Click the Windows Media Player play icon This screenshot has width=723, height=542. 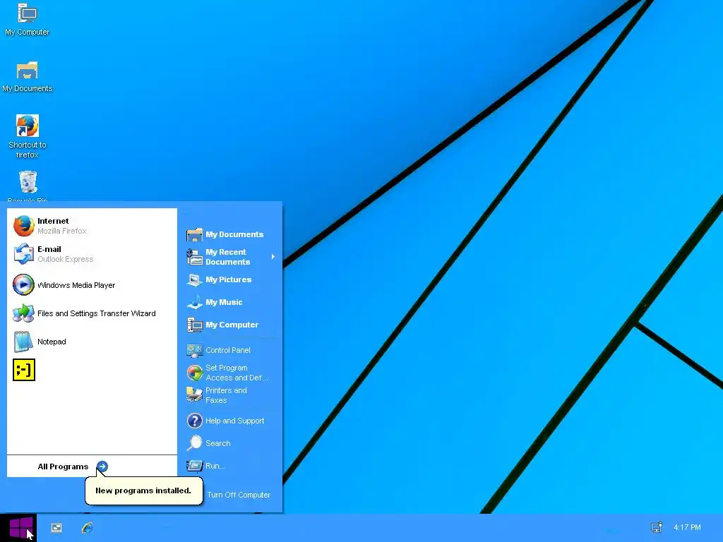(23, 285)
